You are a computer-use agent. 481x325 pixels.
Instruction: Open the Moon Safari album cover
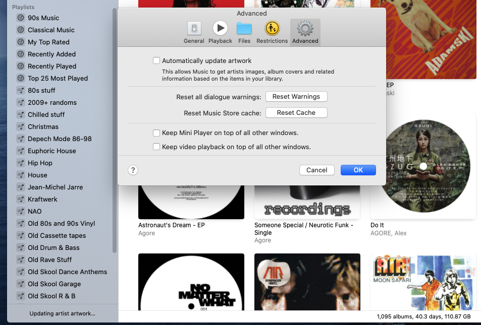point(423,282)
